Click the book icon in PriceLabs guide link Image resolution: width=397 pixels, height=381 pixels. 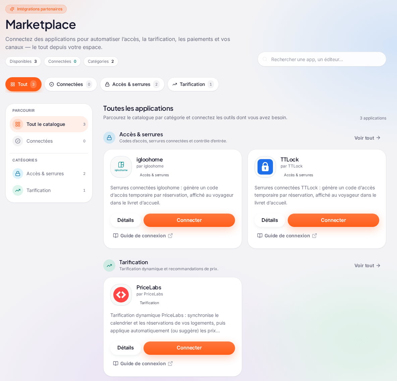tap(116, 364)
